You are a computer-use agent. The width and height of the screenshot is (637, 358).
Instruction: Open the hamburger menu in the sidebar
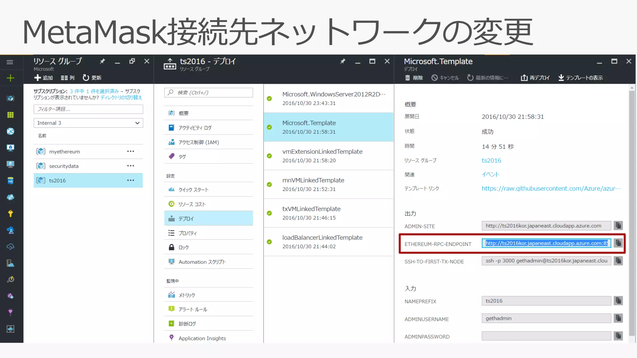10,62
